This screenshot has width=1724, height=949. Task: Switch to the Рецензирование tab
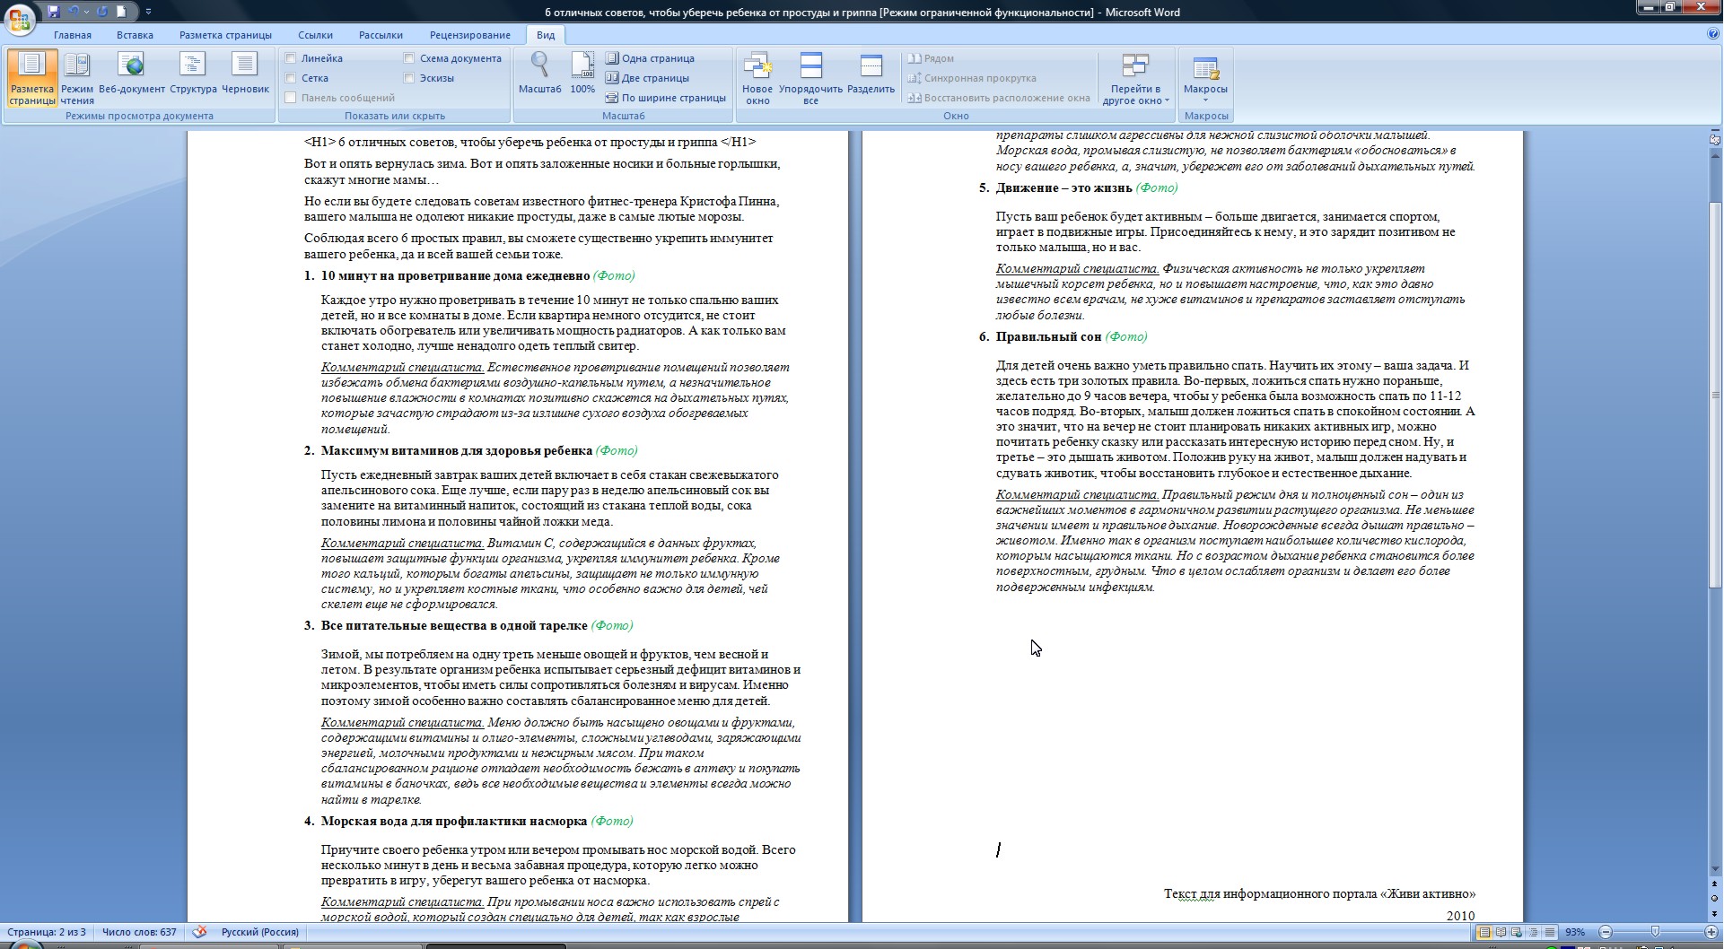tap(469, 35)
